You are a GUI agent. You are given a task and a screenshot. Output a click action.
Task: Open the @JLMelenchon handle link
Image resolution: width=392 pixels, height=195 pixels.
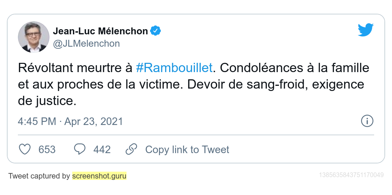pos(86,44)
